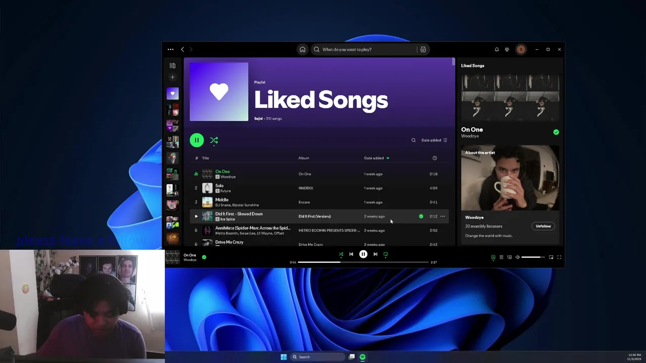Select Liked Songs heart tile in sidebar
The height and width of the screenshot is (363, 646).
point(173,93)
